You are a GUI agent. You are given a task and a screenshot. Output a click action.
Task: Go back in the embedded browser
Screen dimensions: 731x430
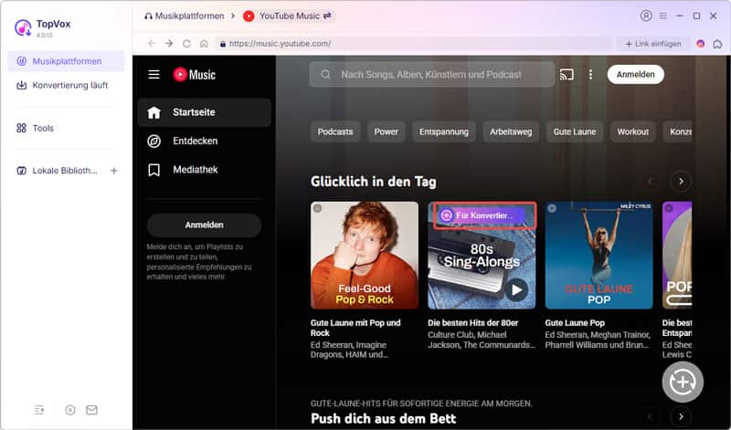[x=152, y=43]
